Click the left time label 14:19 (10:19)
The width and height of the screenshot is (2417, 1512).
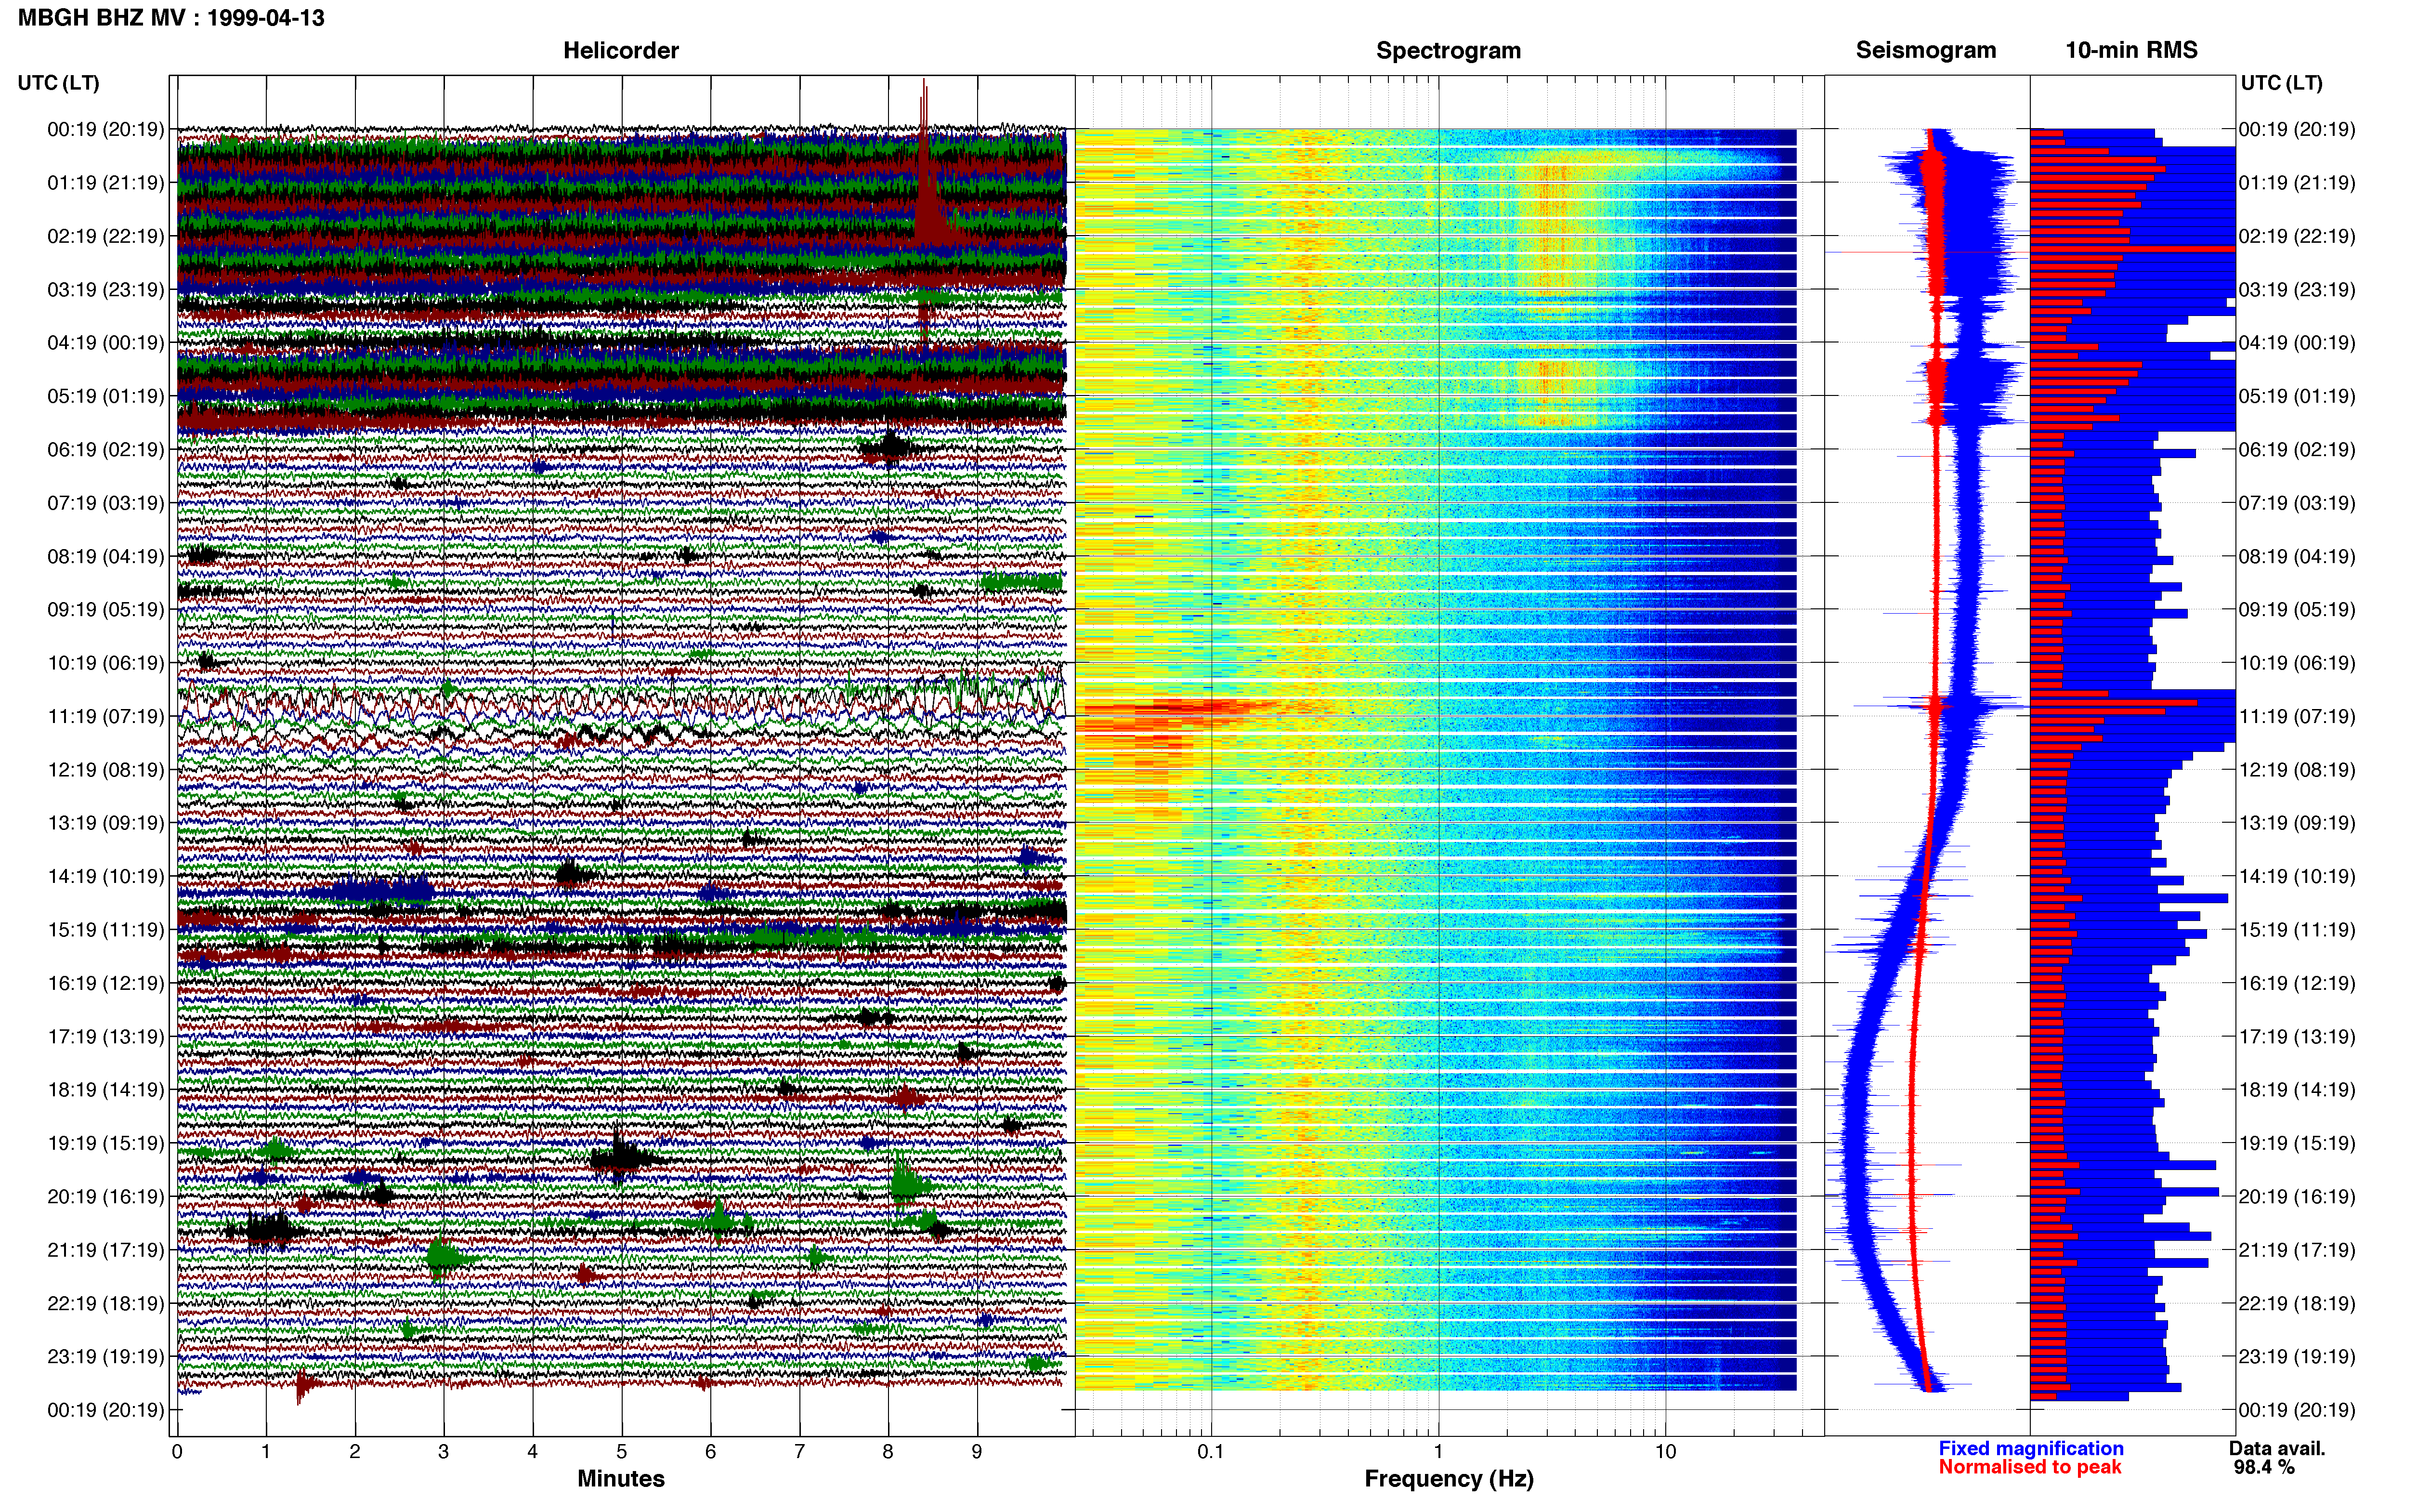tap(105, 877)
